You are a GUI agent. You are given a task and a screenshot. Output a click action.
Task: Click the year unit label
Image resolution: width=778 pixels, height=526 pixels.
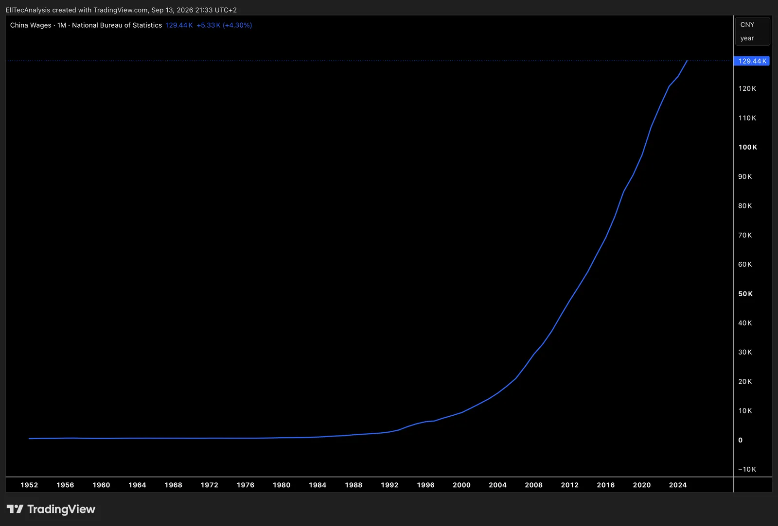click(x=747, y=38)
